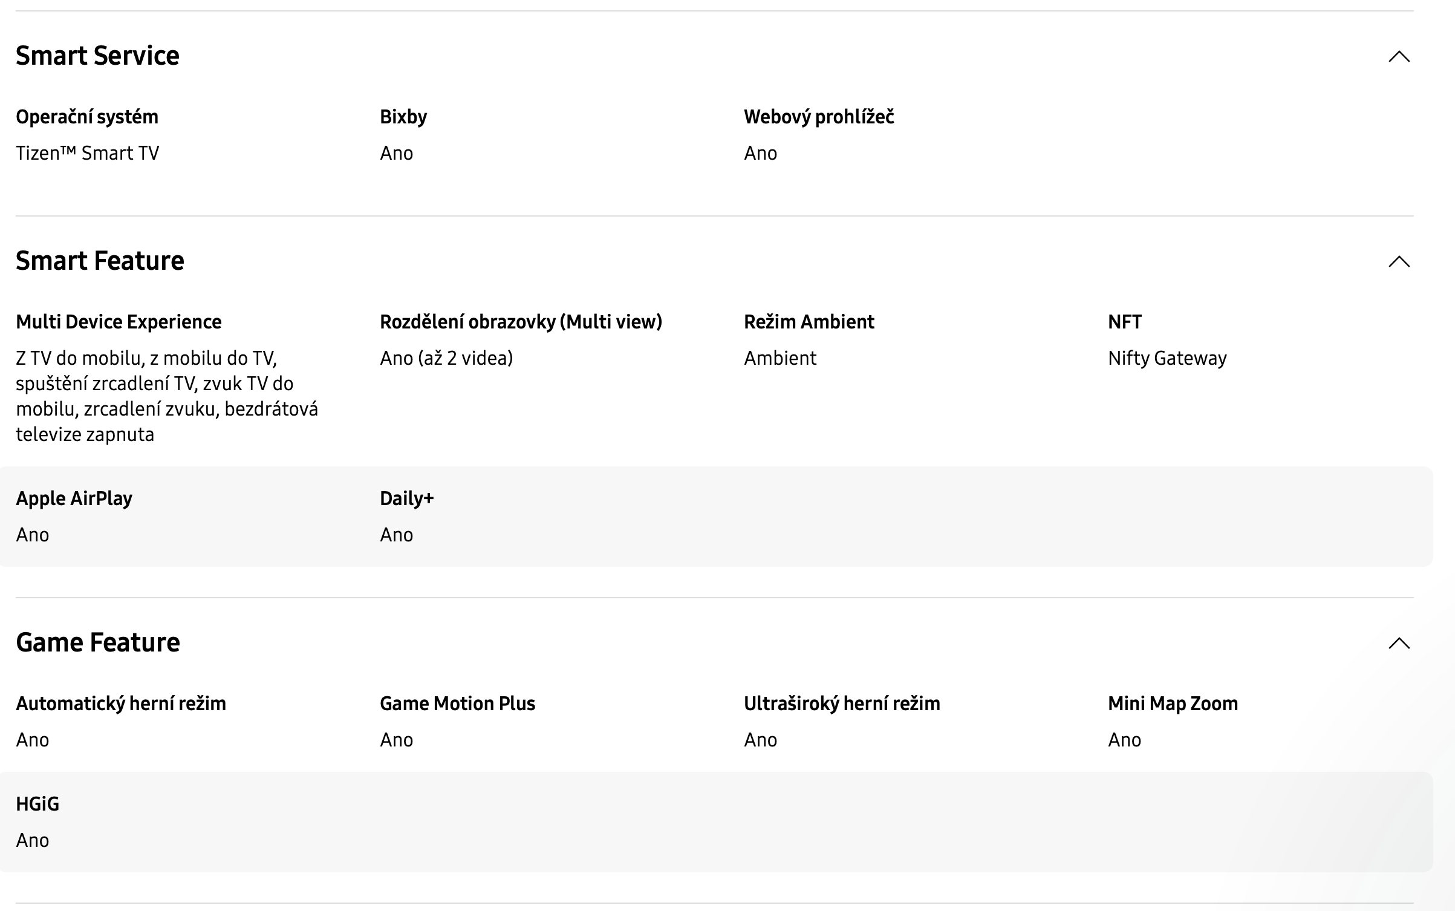Click the Game Feature heading
Viewport: 1455px width, 911px height.
tap(98, 642)
